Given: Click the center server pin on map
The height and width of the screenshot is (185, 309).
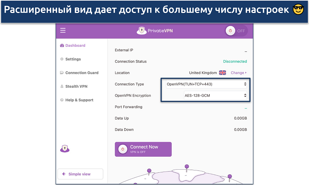Looking at the screenshot, I should pyautogui.click(x=187, y=167).
